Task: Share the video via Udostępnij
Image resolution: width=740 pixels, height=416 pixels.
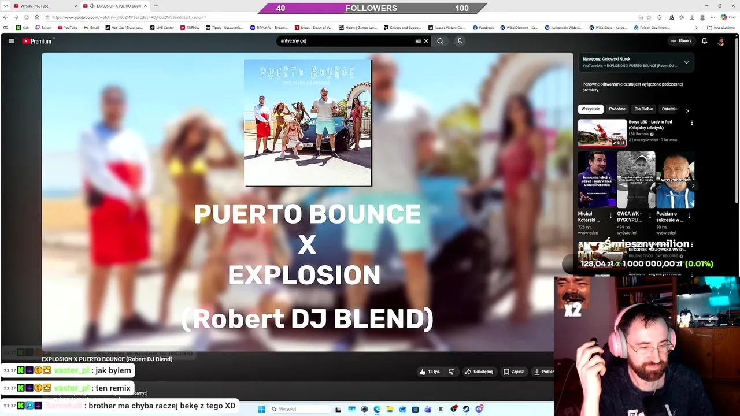Action: pyautogui.click(x=479, y=372)
